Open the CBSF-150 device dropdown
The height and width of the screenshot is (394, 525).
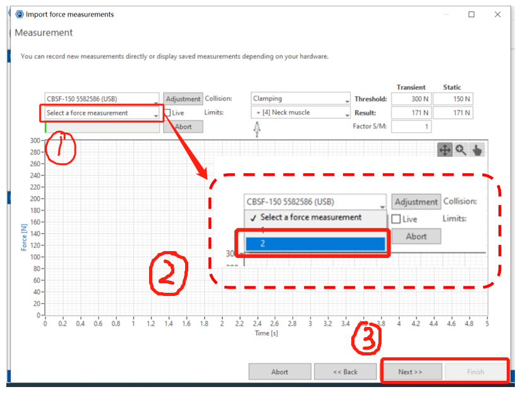pyautogui.click(x=102, y=99)
